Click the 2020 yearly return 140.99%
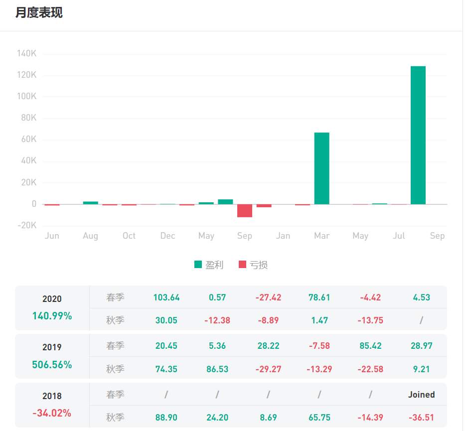Viewport: 465px width, 431px height. tap(52, 316)
